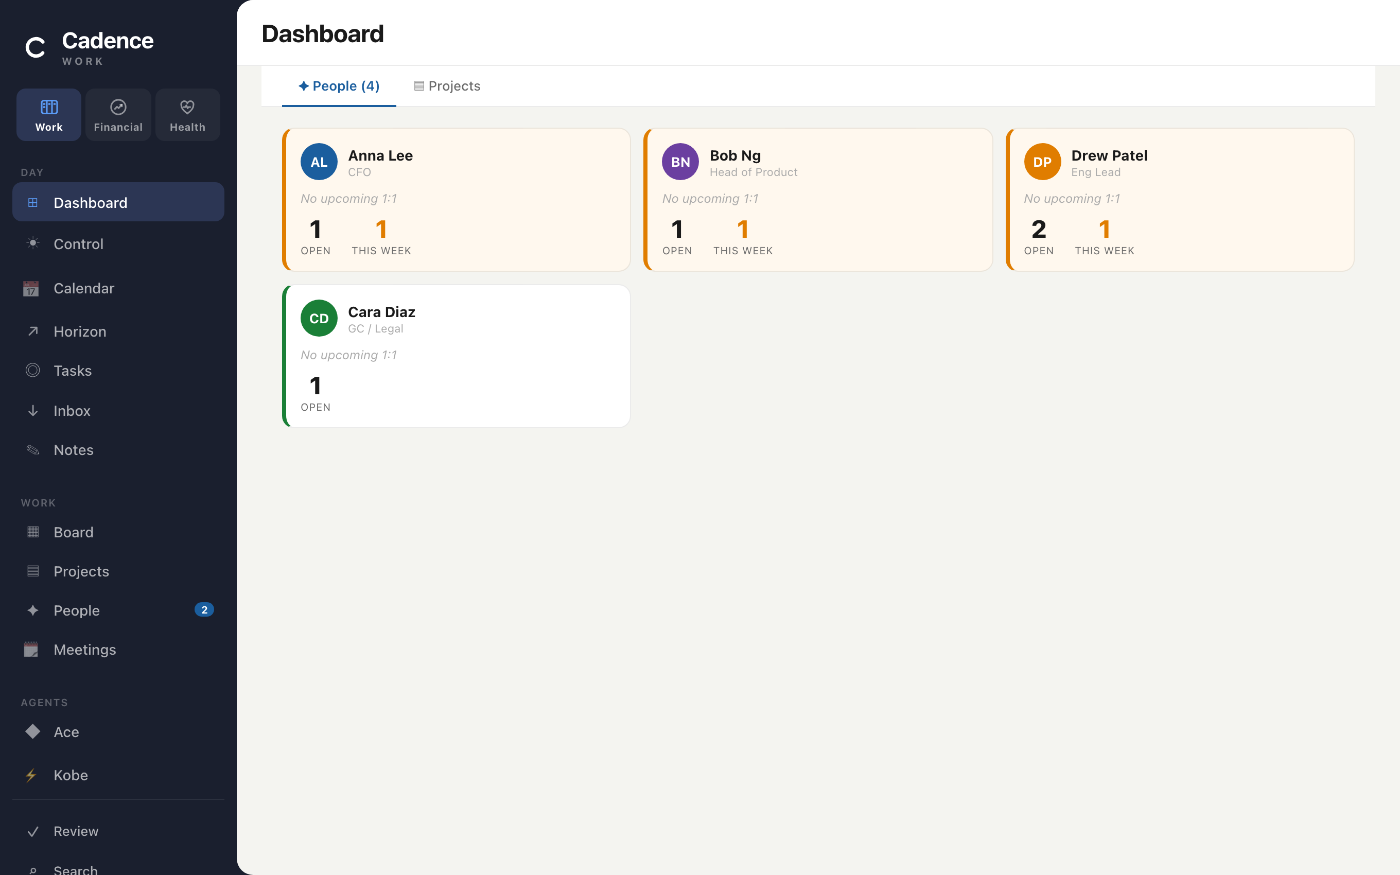Open the Bob Ng name on card
Viewport: 1400px width, 875px height.
tap(736, 155)
